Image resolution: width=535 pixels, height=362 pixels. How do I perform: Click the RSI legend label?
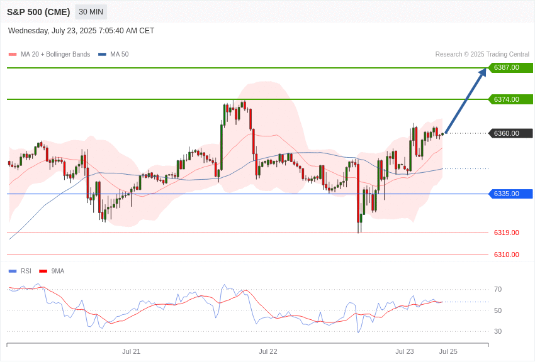tap(26, 271)
